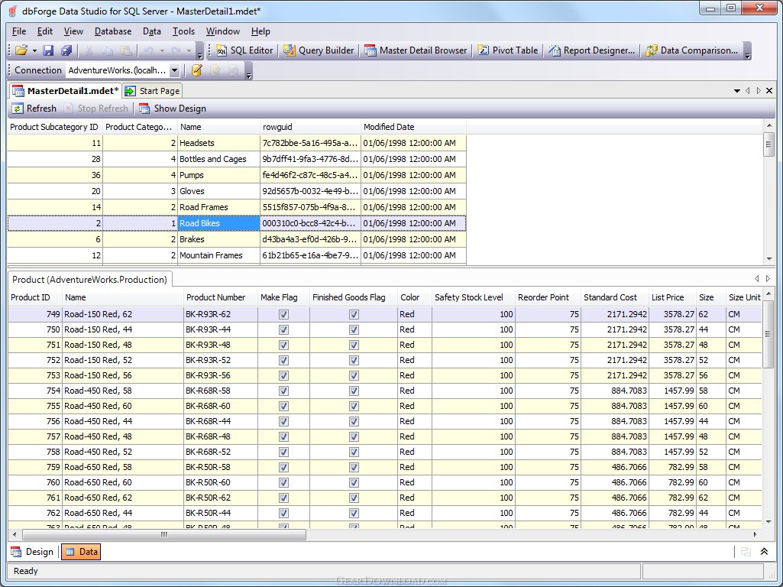Sort by Product Subcategory ID column header

pyautogui.click(x=54, y=127)
